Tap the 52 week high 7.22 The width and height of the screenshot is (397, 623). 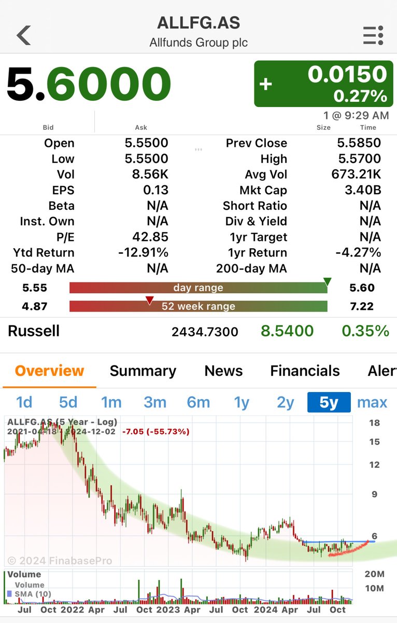[x=362, y=306]
